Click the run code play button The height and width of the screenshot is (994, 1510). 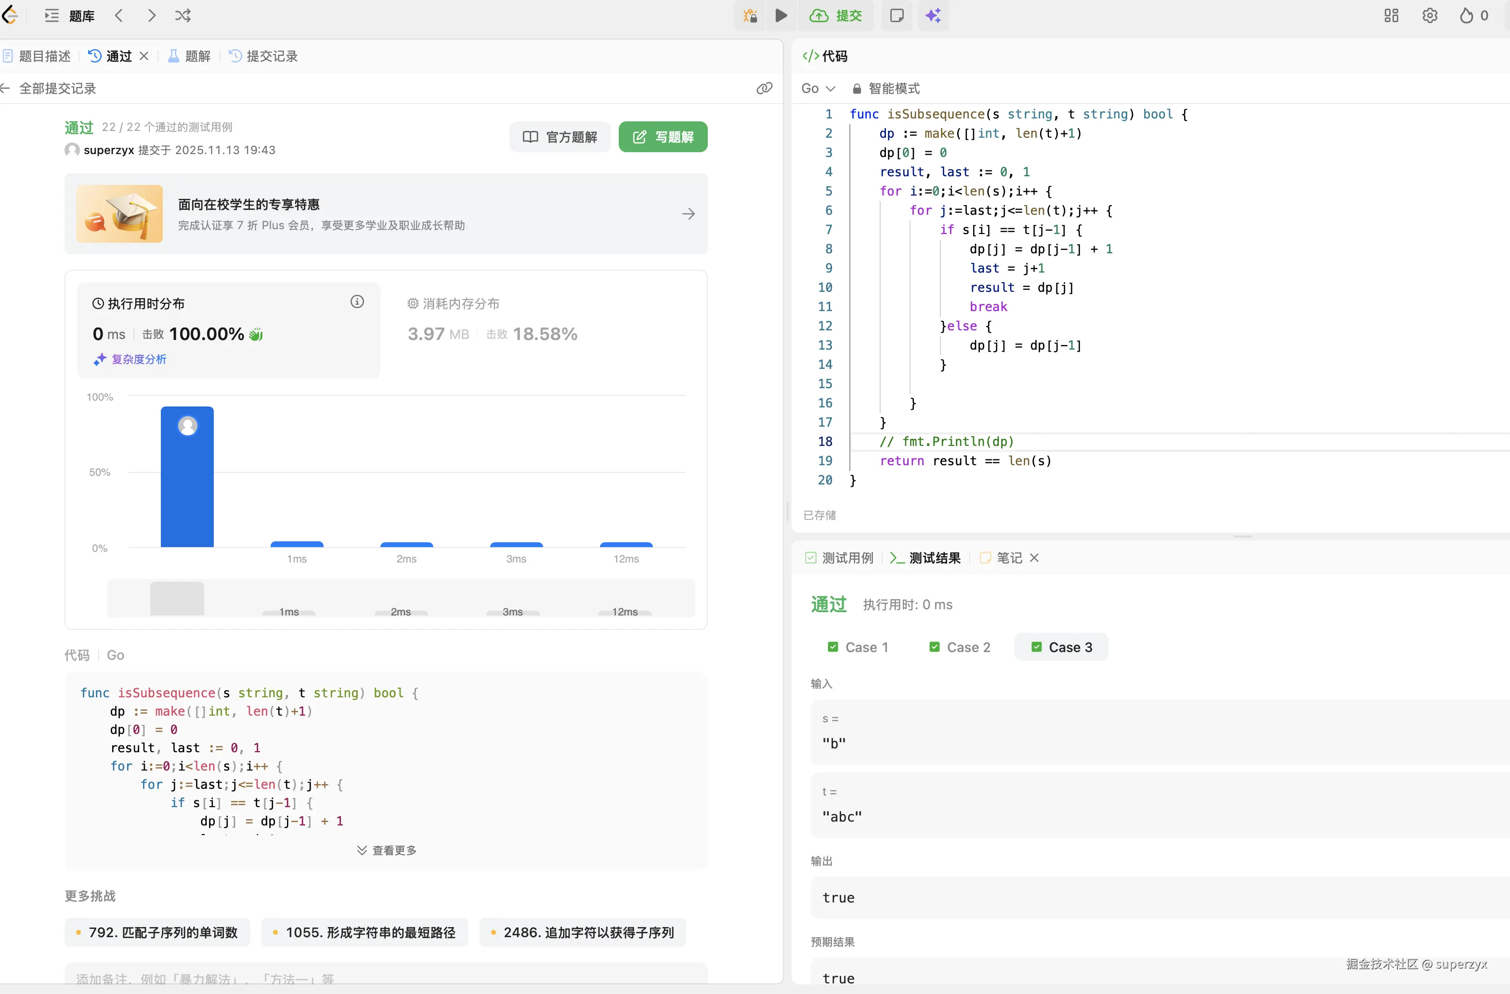click(x=781, y=16)
